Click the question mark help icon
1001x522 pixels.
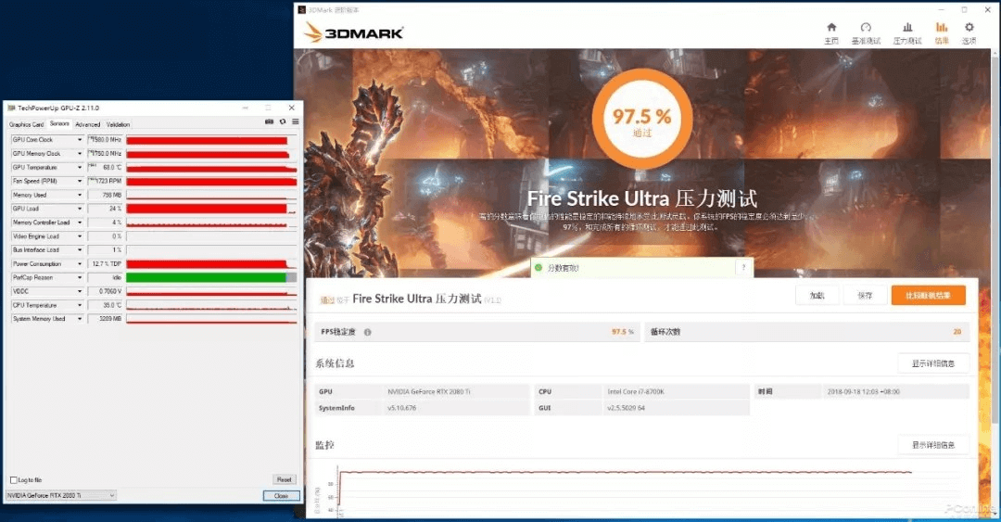pos(743,268)
